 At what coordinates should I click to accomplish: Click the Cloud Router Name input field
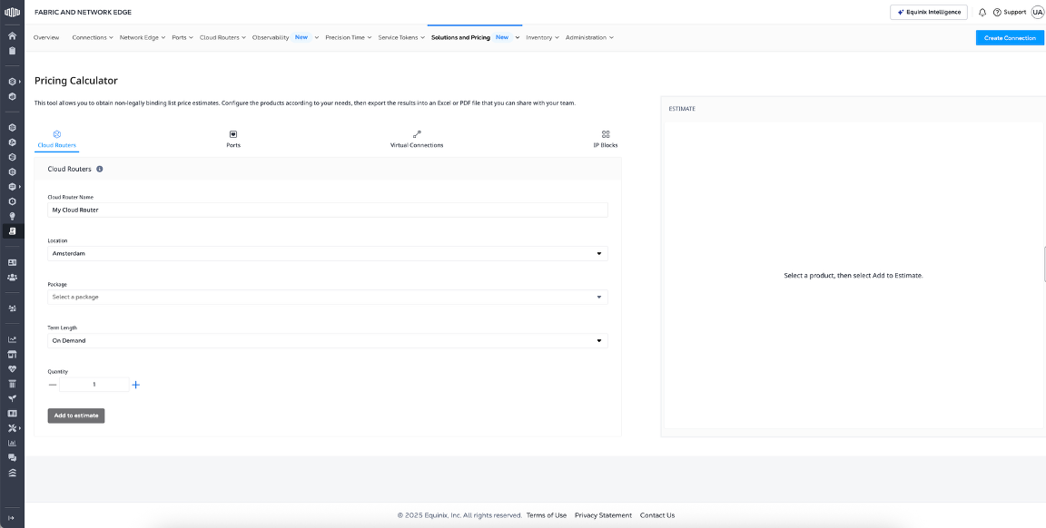pyautogui.click(x=327, y=210)
